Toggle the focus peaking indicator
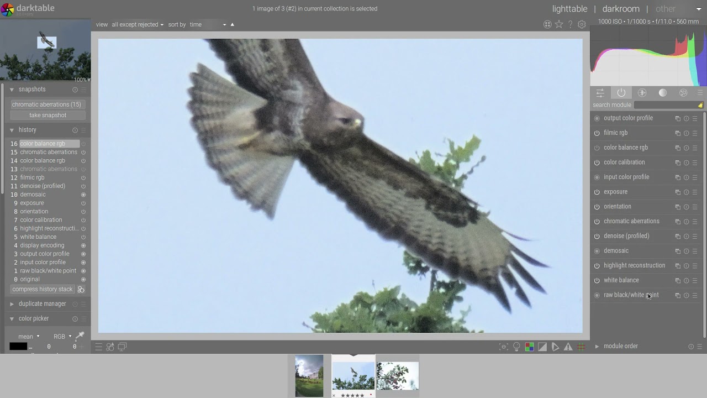Screen dimensions: 707x398 [504, 347]
